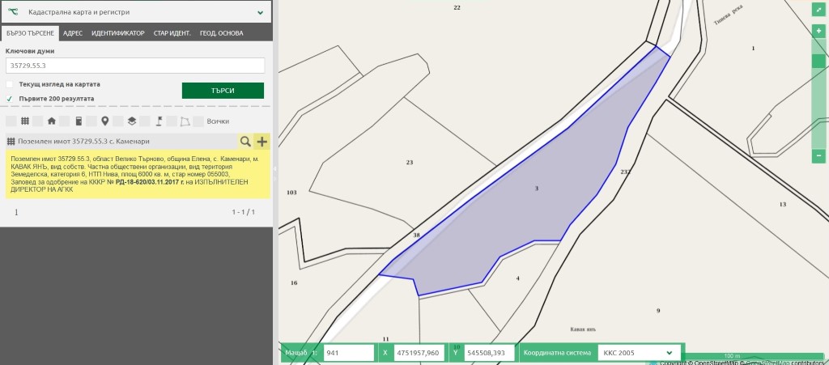
Task: Click the plus icon on result row
Action: pyautogui.click(x=261, y=142)
